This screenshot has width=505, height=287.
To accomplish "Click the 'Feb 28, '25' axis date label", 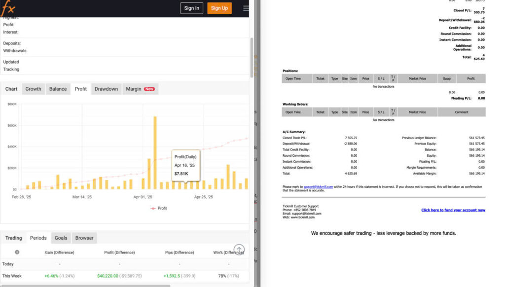I will click(x=21, y=197).
